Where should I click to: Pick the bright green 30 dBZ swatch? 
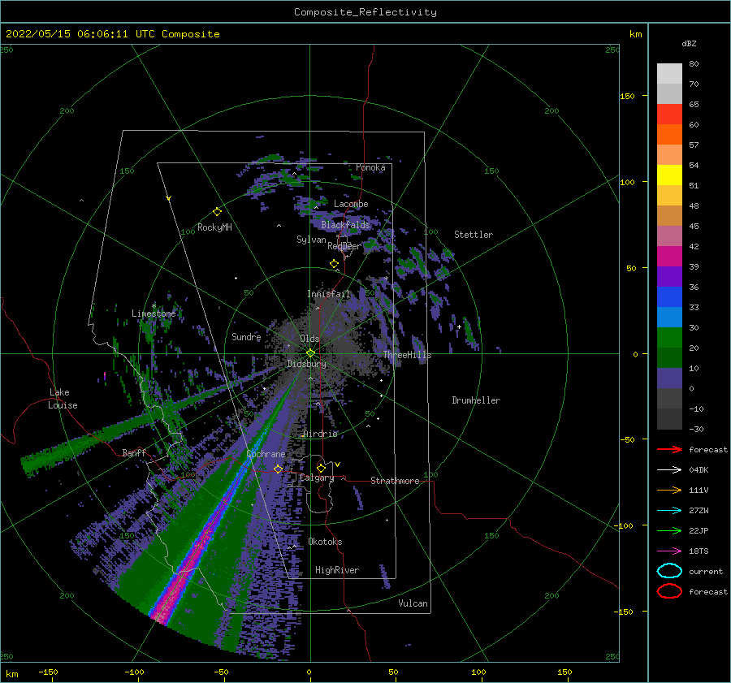(x=669, y=337)
